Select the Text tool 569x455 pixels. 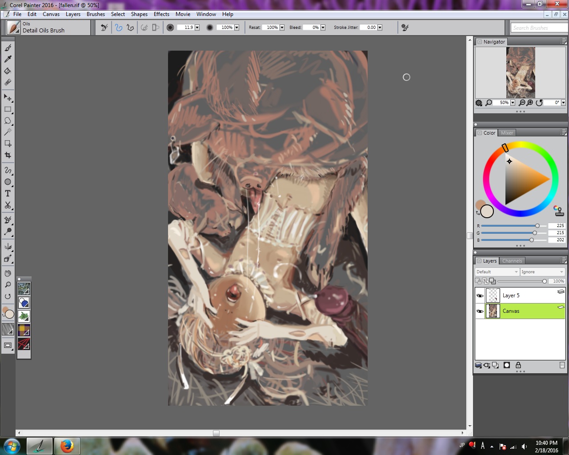8,193
